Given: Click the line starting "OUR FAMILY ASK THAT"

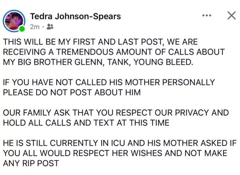Looking at the screenshot, I should [x=116, y=113].
